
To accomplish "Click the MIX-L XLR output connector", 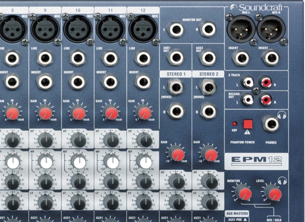I will tap(241, 29).
